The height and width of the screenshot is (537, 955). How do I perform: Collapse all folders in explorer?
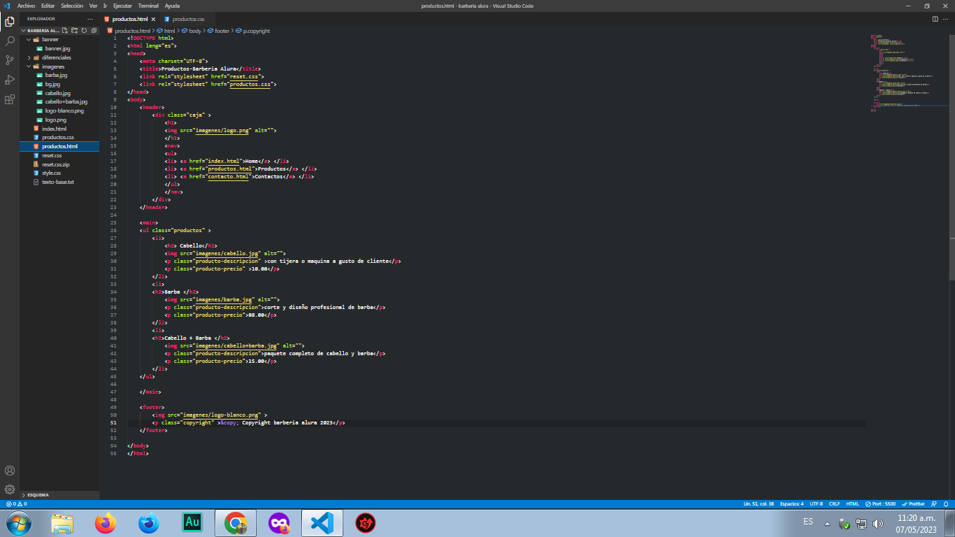(94, 31)
